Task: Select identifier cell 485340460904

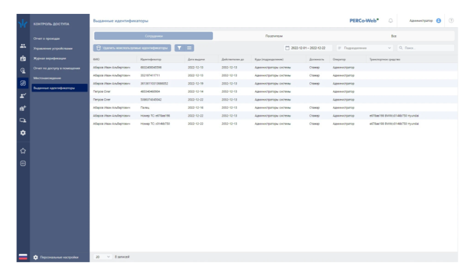Action: (150, 91)
